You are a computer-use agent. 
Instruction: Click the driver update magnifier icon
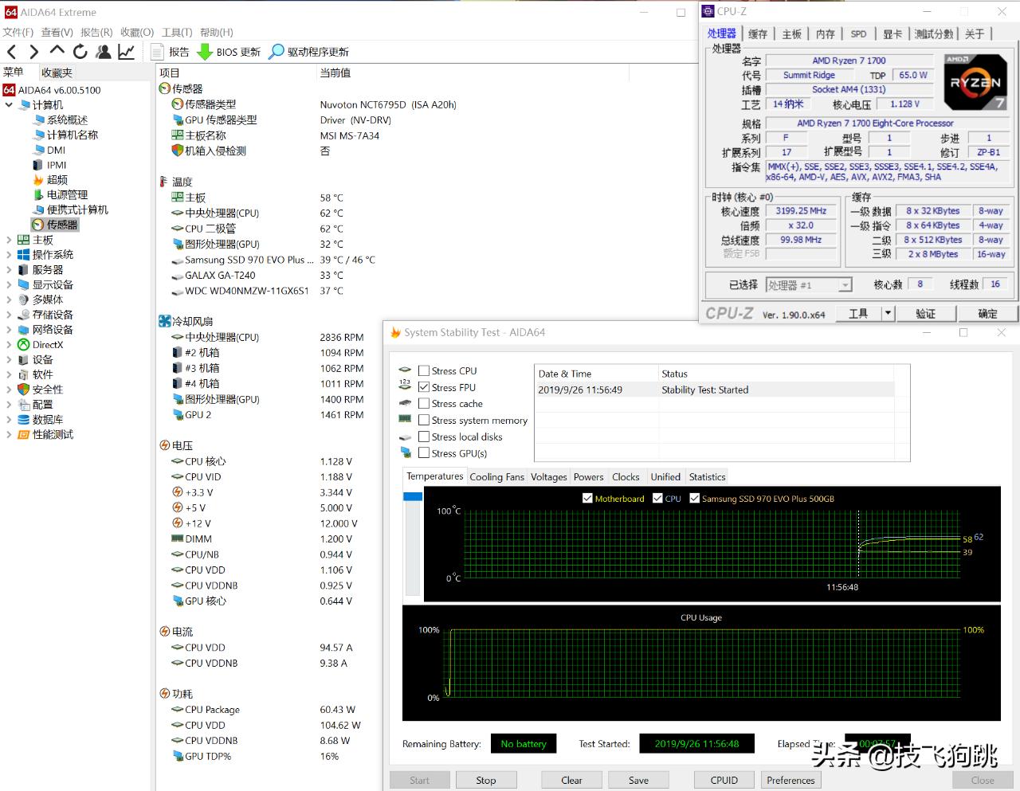click(x=276, y=52)
